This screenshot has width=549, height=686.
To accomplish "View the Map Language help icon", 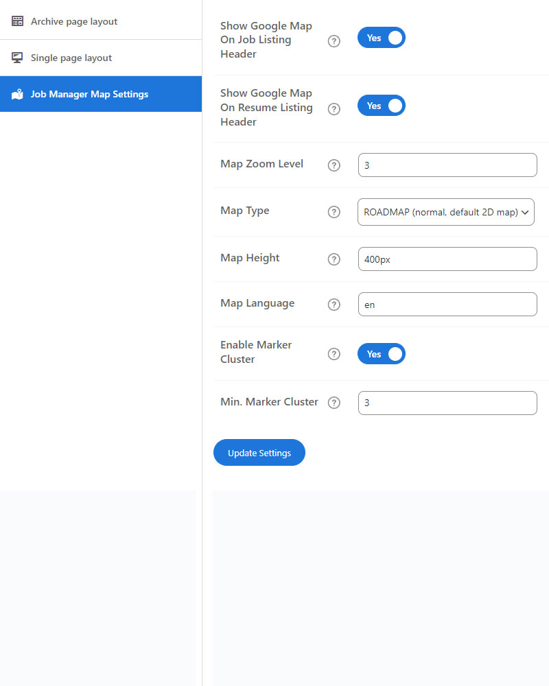I will coord(334,305).
